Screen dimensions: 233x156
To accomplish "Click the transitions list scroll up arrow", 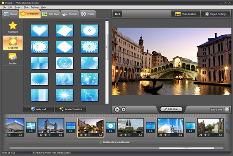I will coord(107,22).
